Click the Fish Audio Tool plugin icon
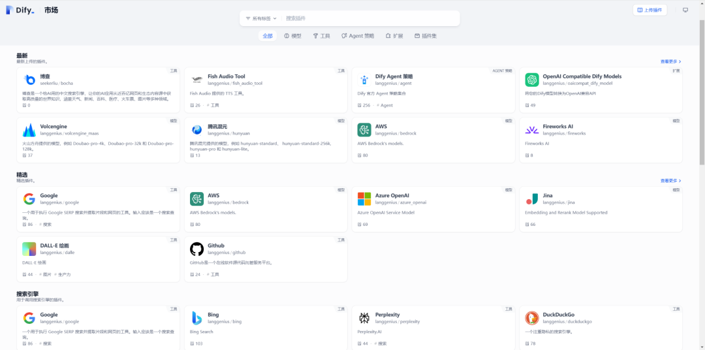The height and width of the screenshot is (350, 705). tap(196, 80)
